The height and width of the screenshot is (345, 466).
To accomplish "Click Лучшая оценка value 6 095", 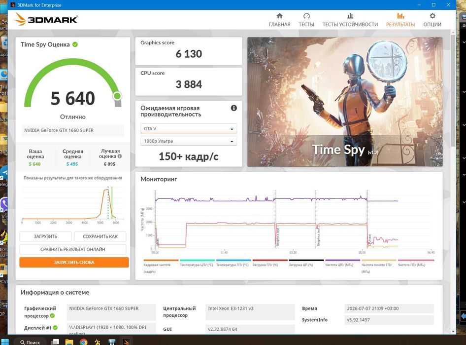I will [109, 164].
